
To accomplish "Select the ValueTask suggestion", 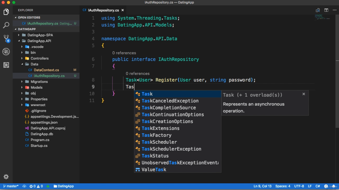I will 178,170.
